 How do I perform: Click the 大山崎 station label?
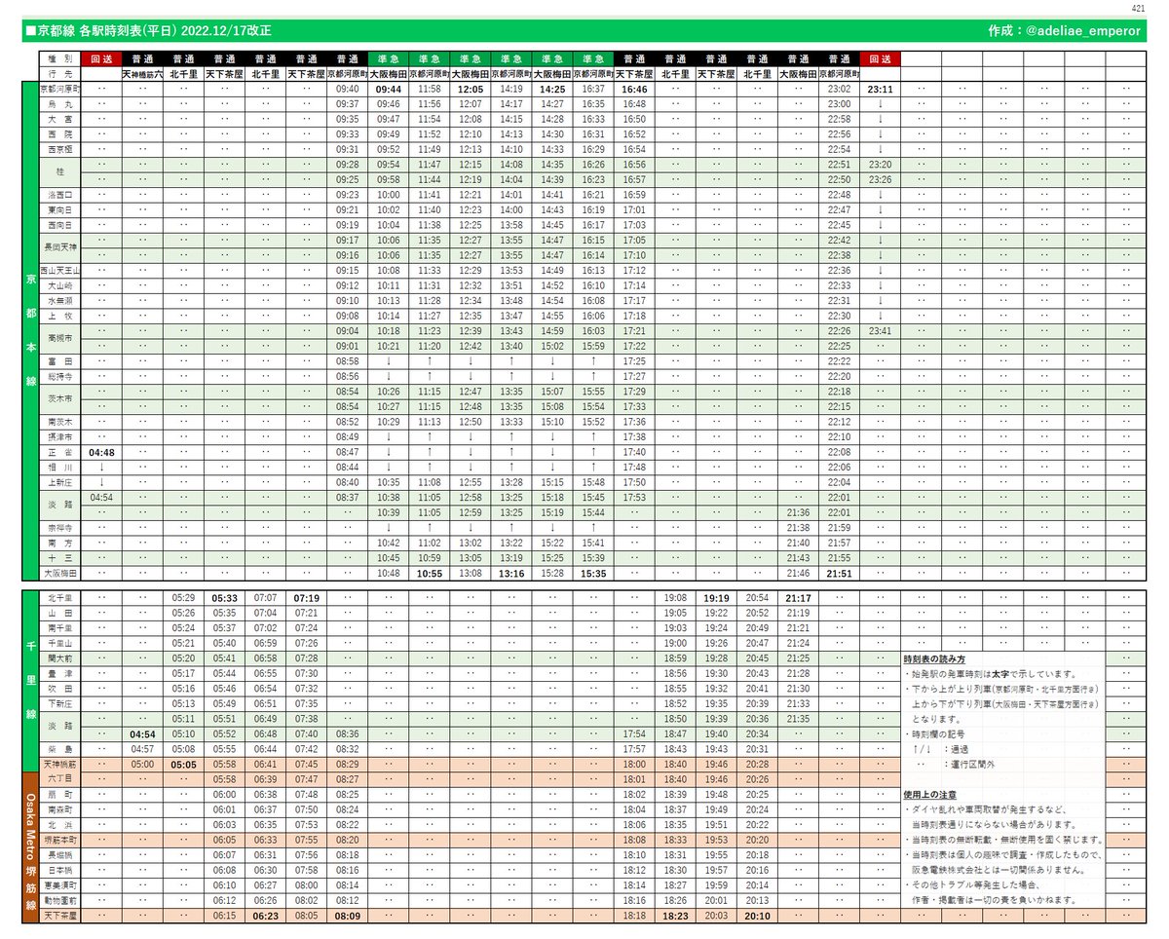pos(59,285)
